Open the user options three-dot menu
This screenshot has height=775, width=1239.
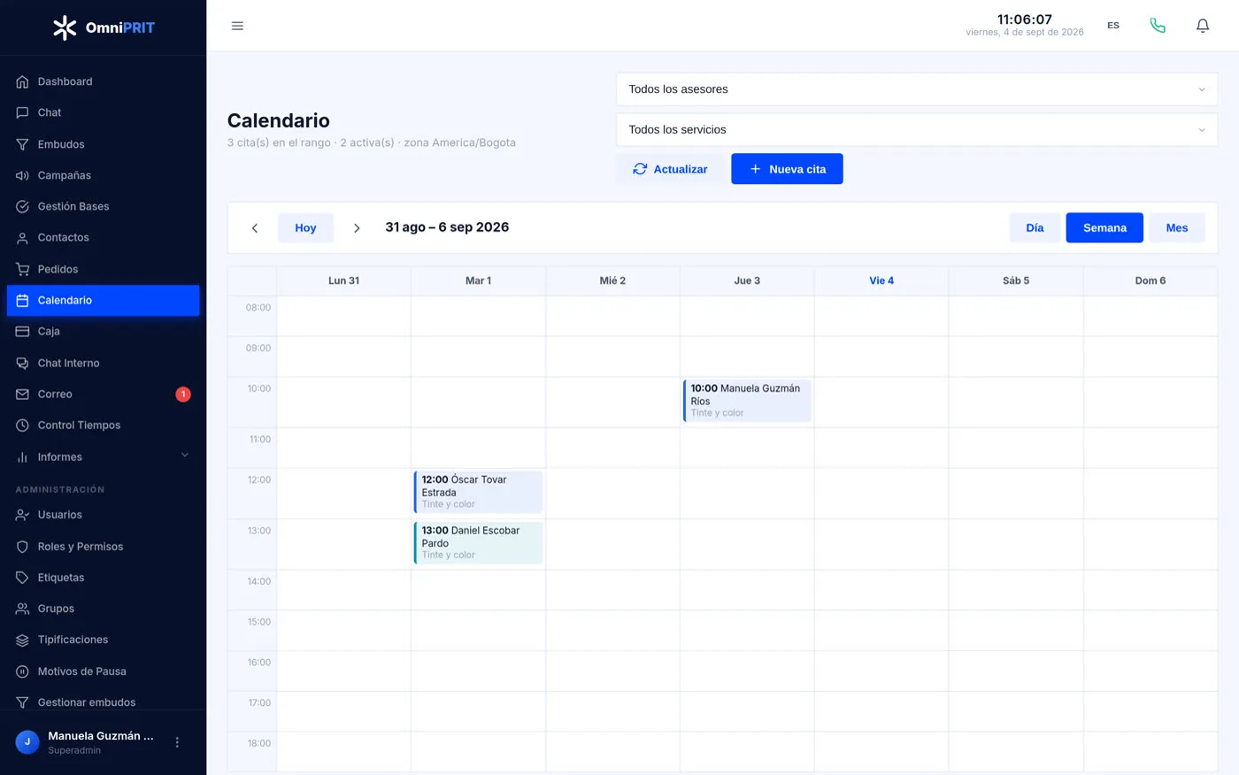coord(177,742)
